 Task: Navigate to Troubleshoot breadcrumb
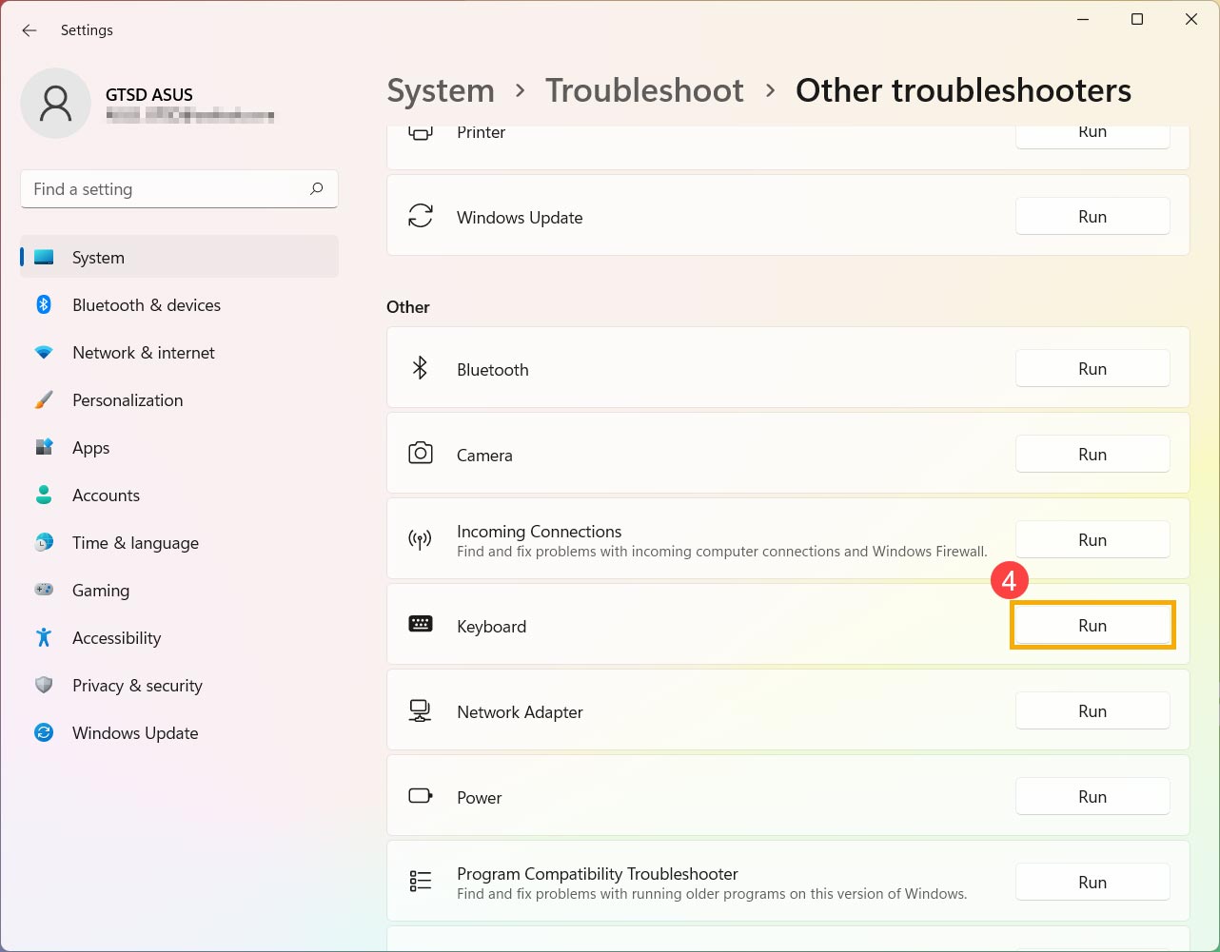tap(644, 90)
